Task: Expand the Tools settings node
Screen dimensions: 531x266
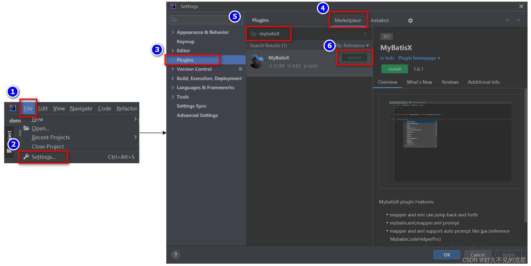Action: tap(173, 97)
